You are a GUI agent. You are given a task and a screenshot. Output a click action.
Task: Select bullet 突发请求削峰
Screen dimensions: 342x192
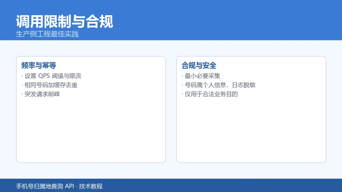[41, 94]
